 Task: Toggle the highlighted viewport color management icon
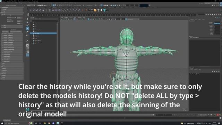[126, 19]
